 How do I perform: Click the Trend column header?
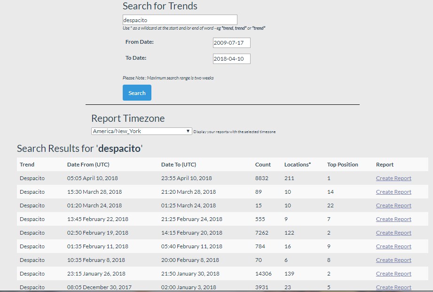coord(27,165)
